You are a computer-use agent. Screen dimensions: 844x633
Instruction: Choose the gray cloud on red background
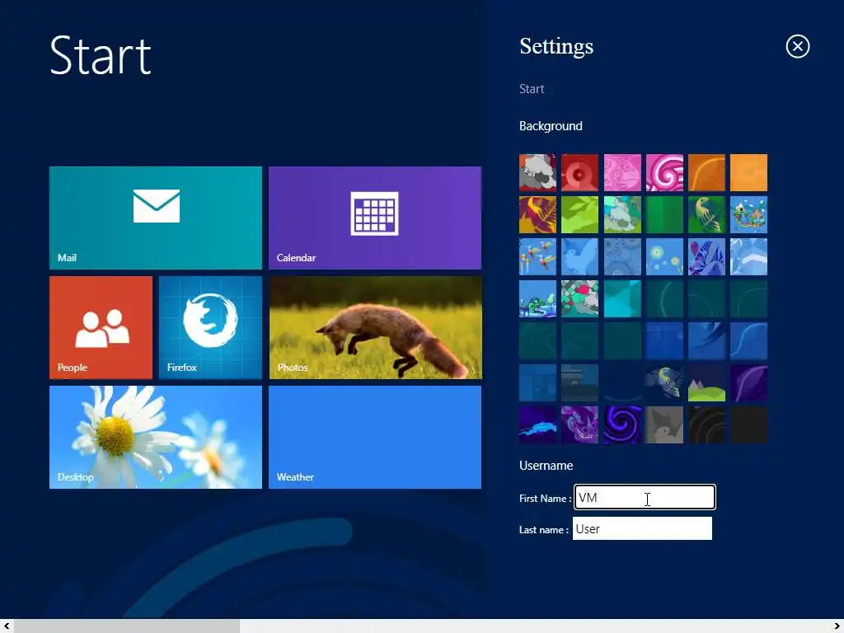point(537,173)
